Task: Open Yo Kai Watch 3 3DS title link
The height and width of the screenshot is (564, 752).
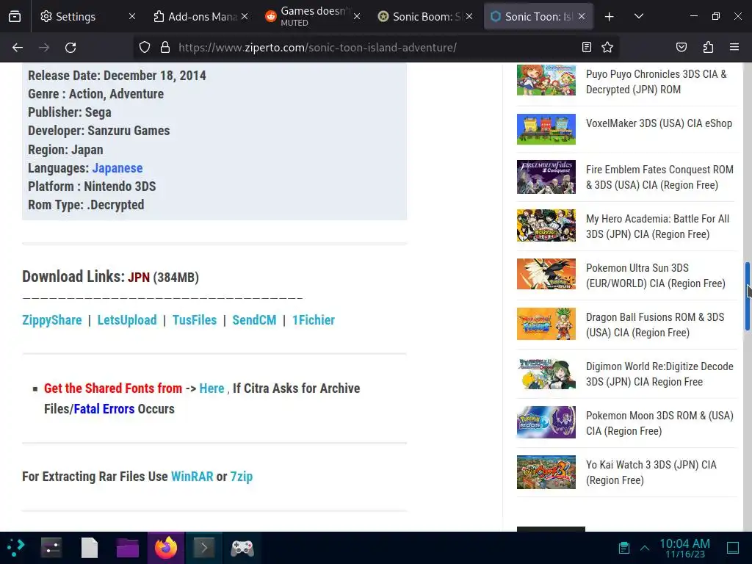Action: coord(651,472)
